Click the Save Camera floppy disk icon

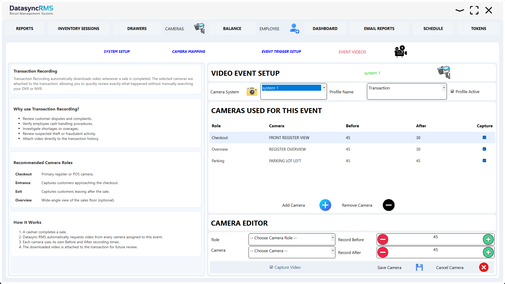(419, 267)
